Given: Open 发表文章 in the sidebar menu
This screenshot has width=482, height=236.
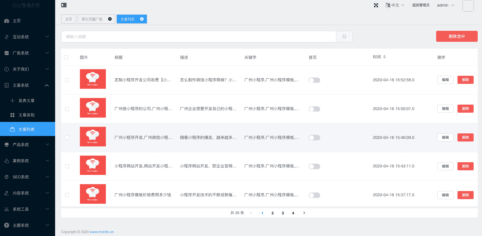Looking at the screenshot, I should pos(26,101).
